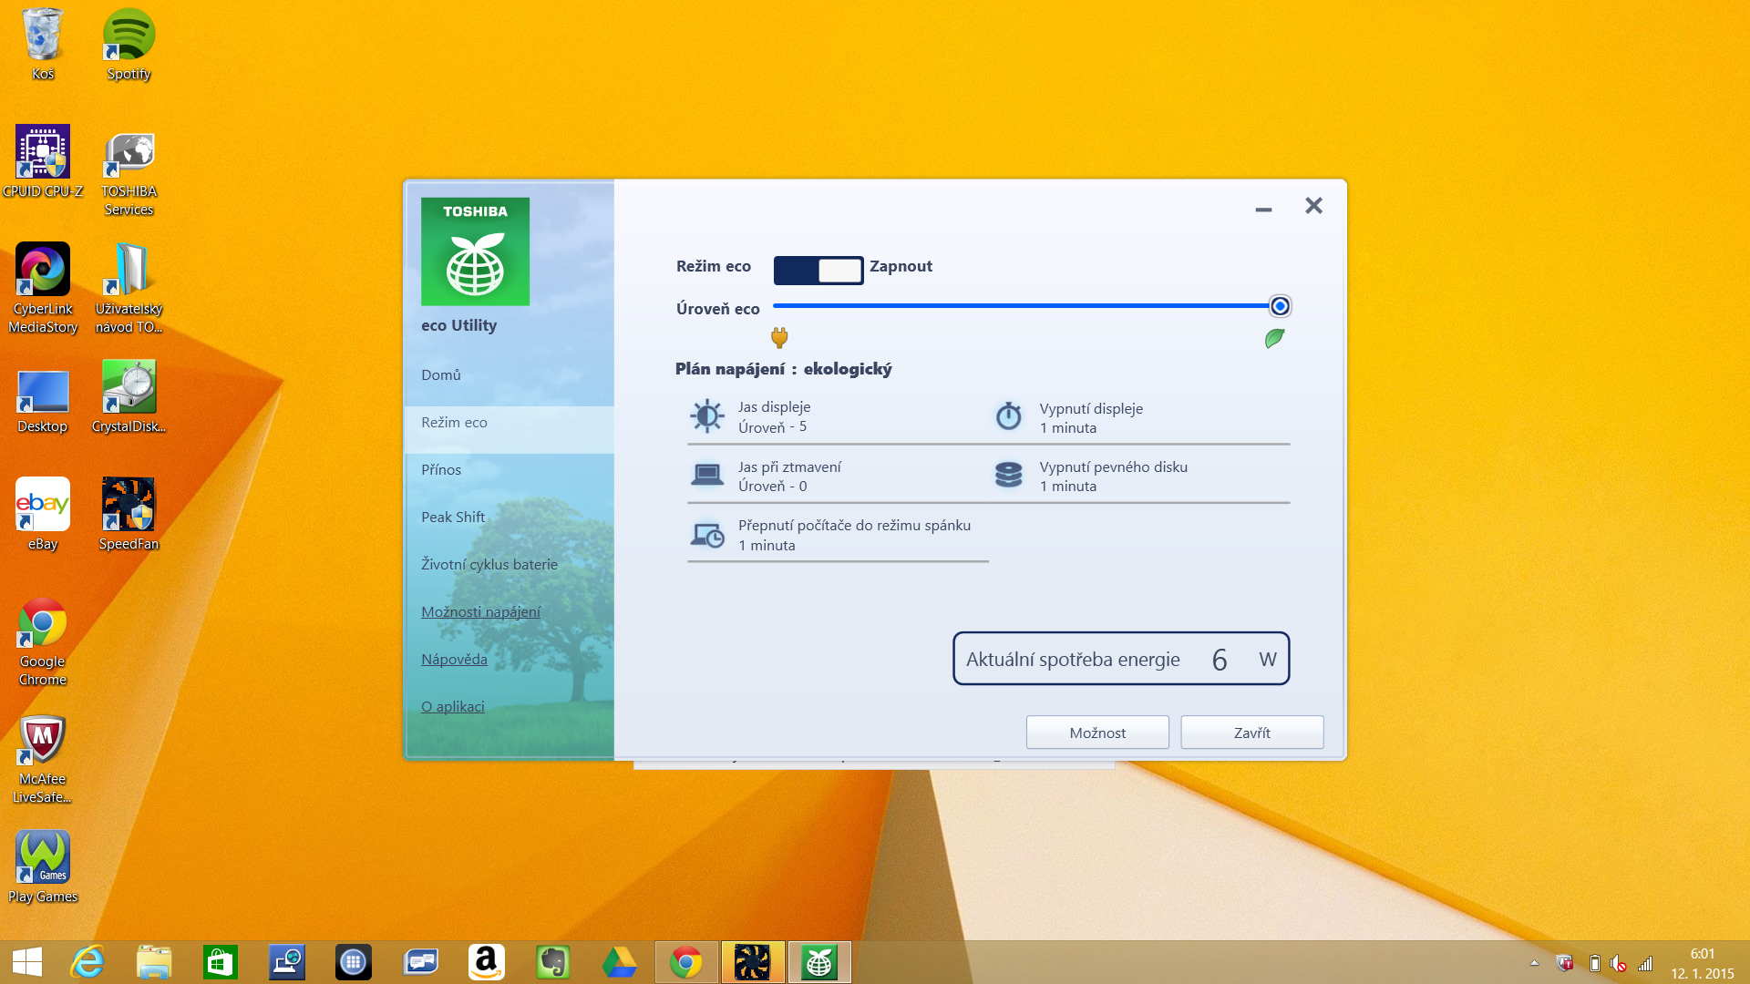Screen dimensions: 1750x984
Task: Click the Úroveň eco slider handle
Action: tap(1280, 306)
